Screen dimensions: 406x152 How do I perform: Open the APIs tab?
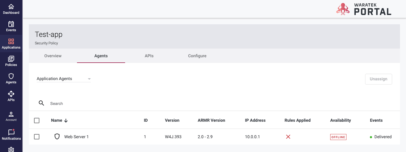click(149, 56)
